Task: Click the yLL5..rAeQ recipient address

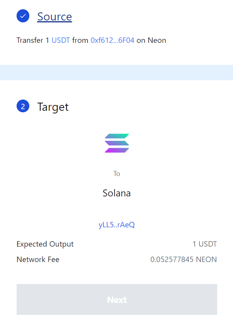Action: tap(117, 225)
